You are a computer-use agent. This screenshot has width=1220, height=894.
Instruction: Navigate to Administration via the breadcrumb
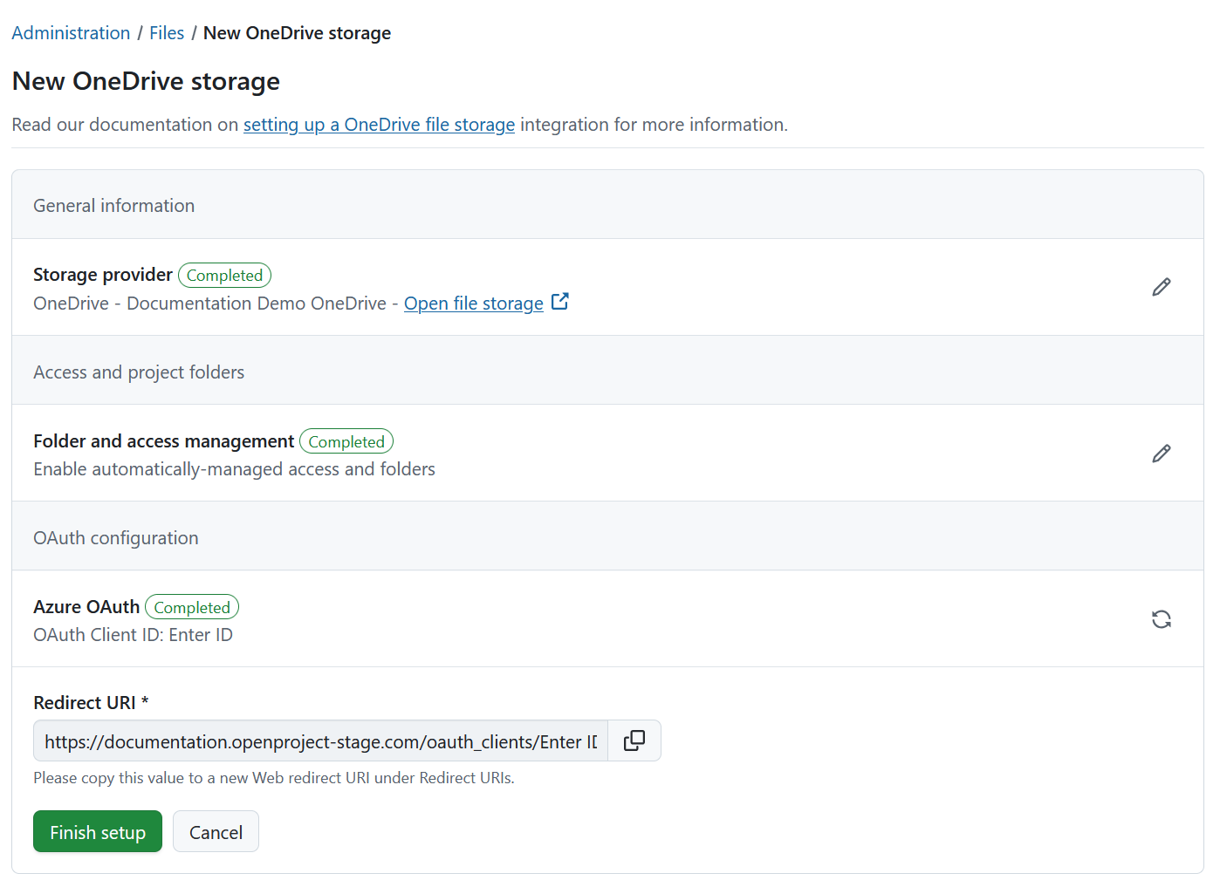point(71,32)
